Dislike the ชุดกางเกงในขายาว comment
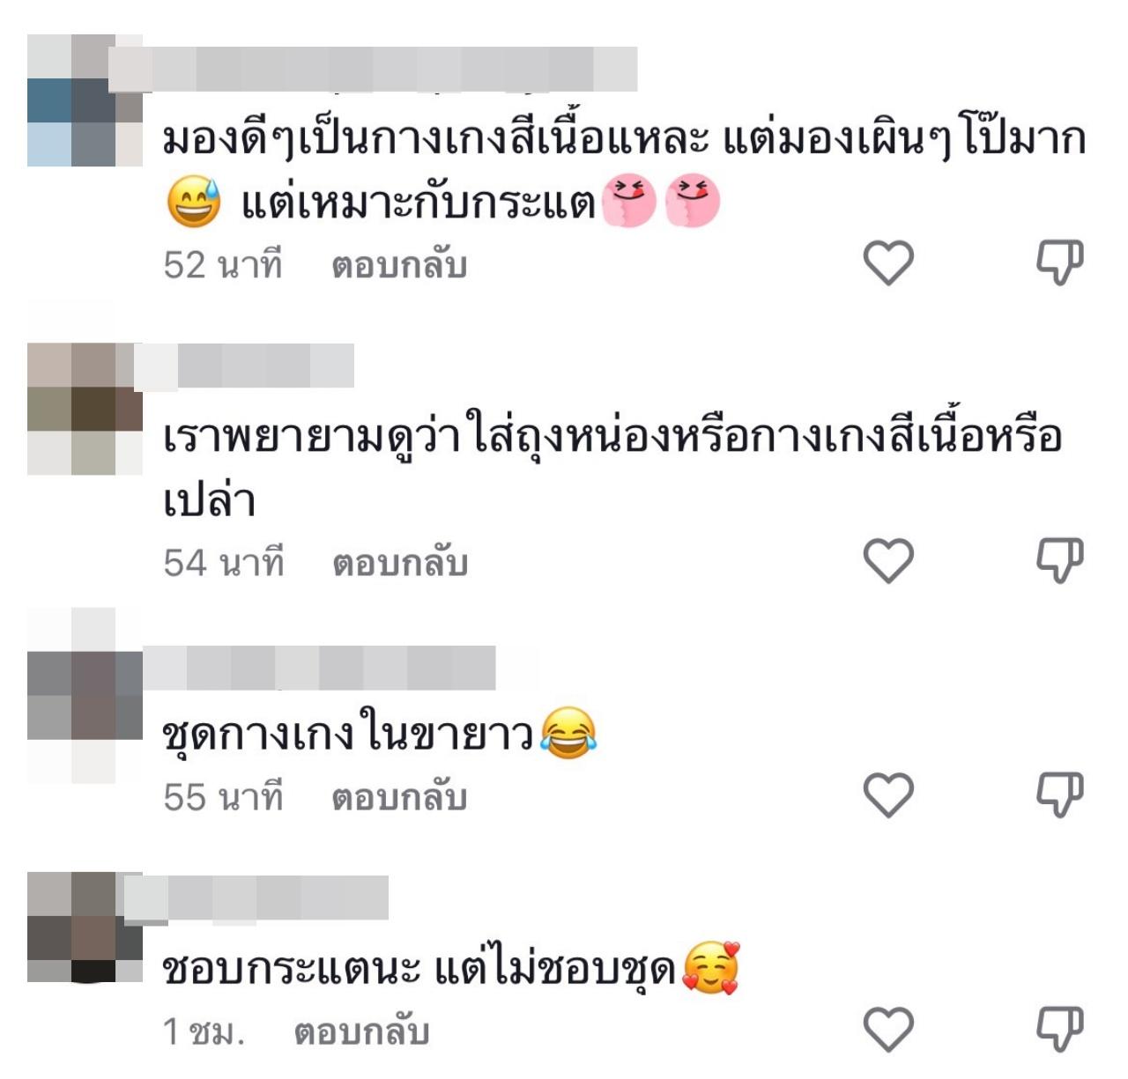The height and width of the screenshot is (1079, 1128). [x=1058, y=794]
